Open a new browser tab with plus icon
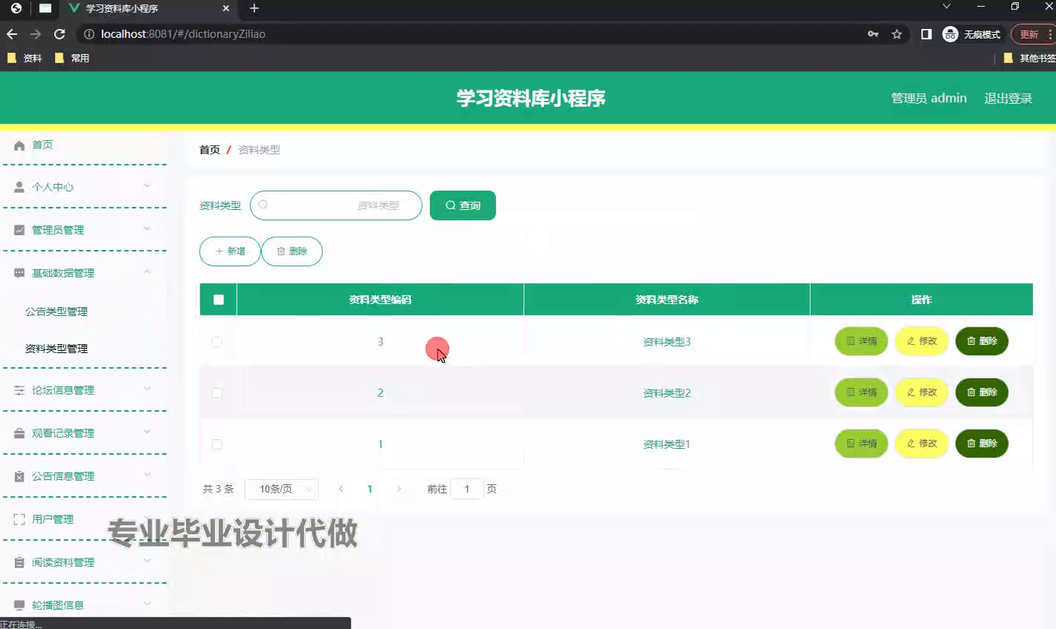Viewport: 1056px width, 629px height. 254,8
